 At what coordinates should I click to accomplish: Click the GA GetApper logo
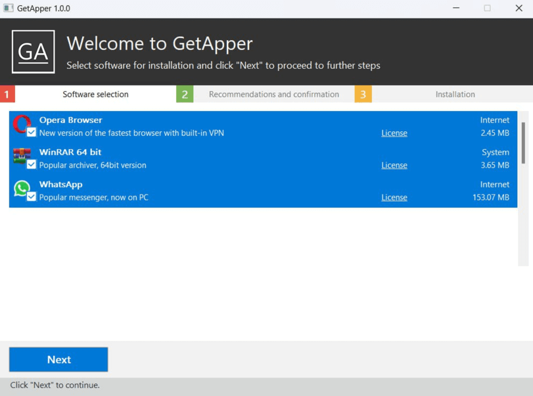tap(34, 52)
